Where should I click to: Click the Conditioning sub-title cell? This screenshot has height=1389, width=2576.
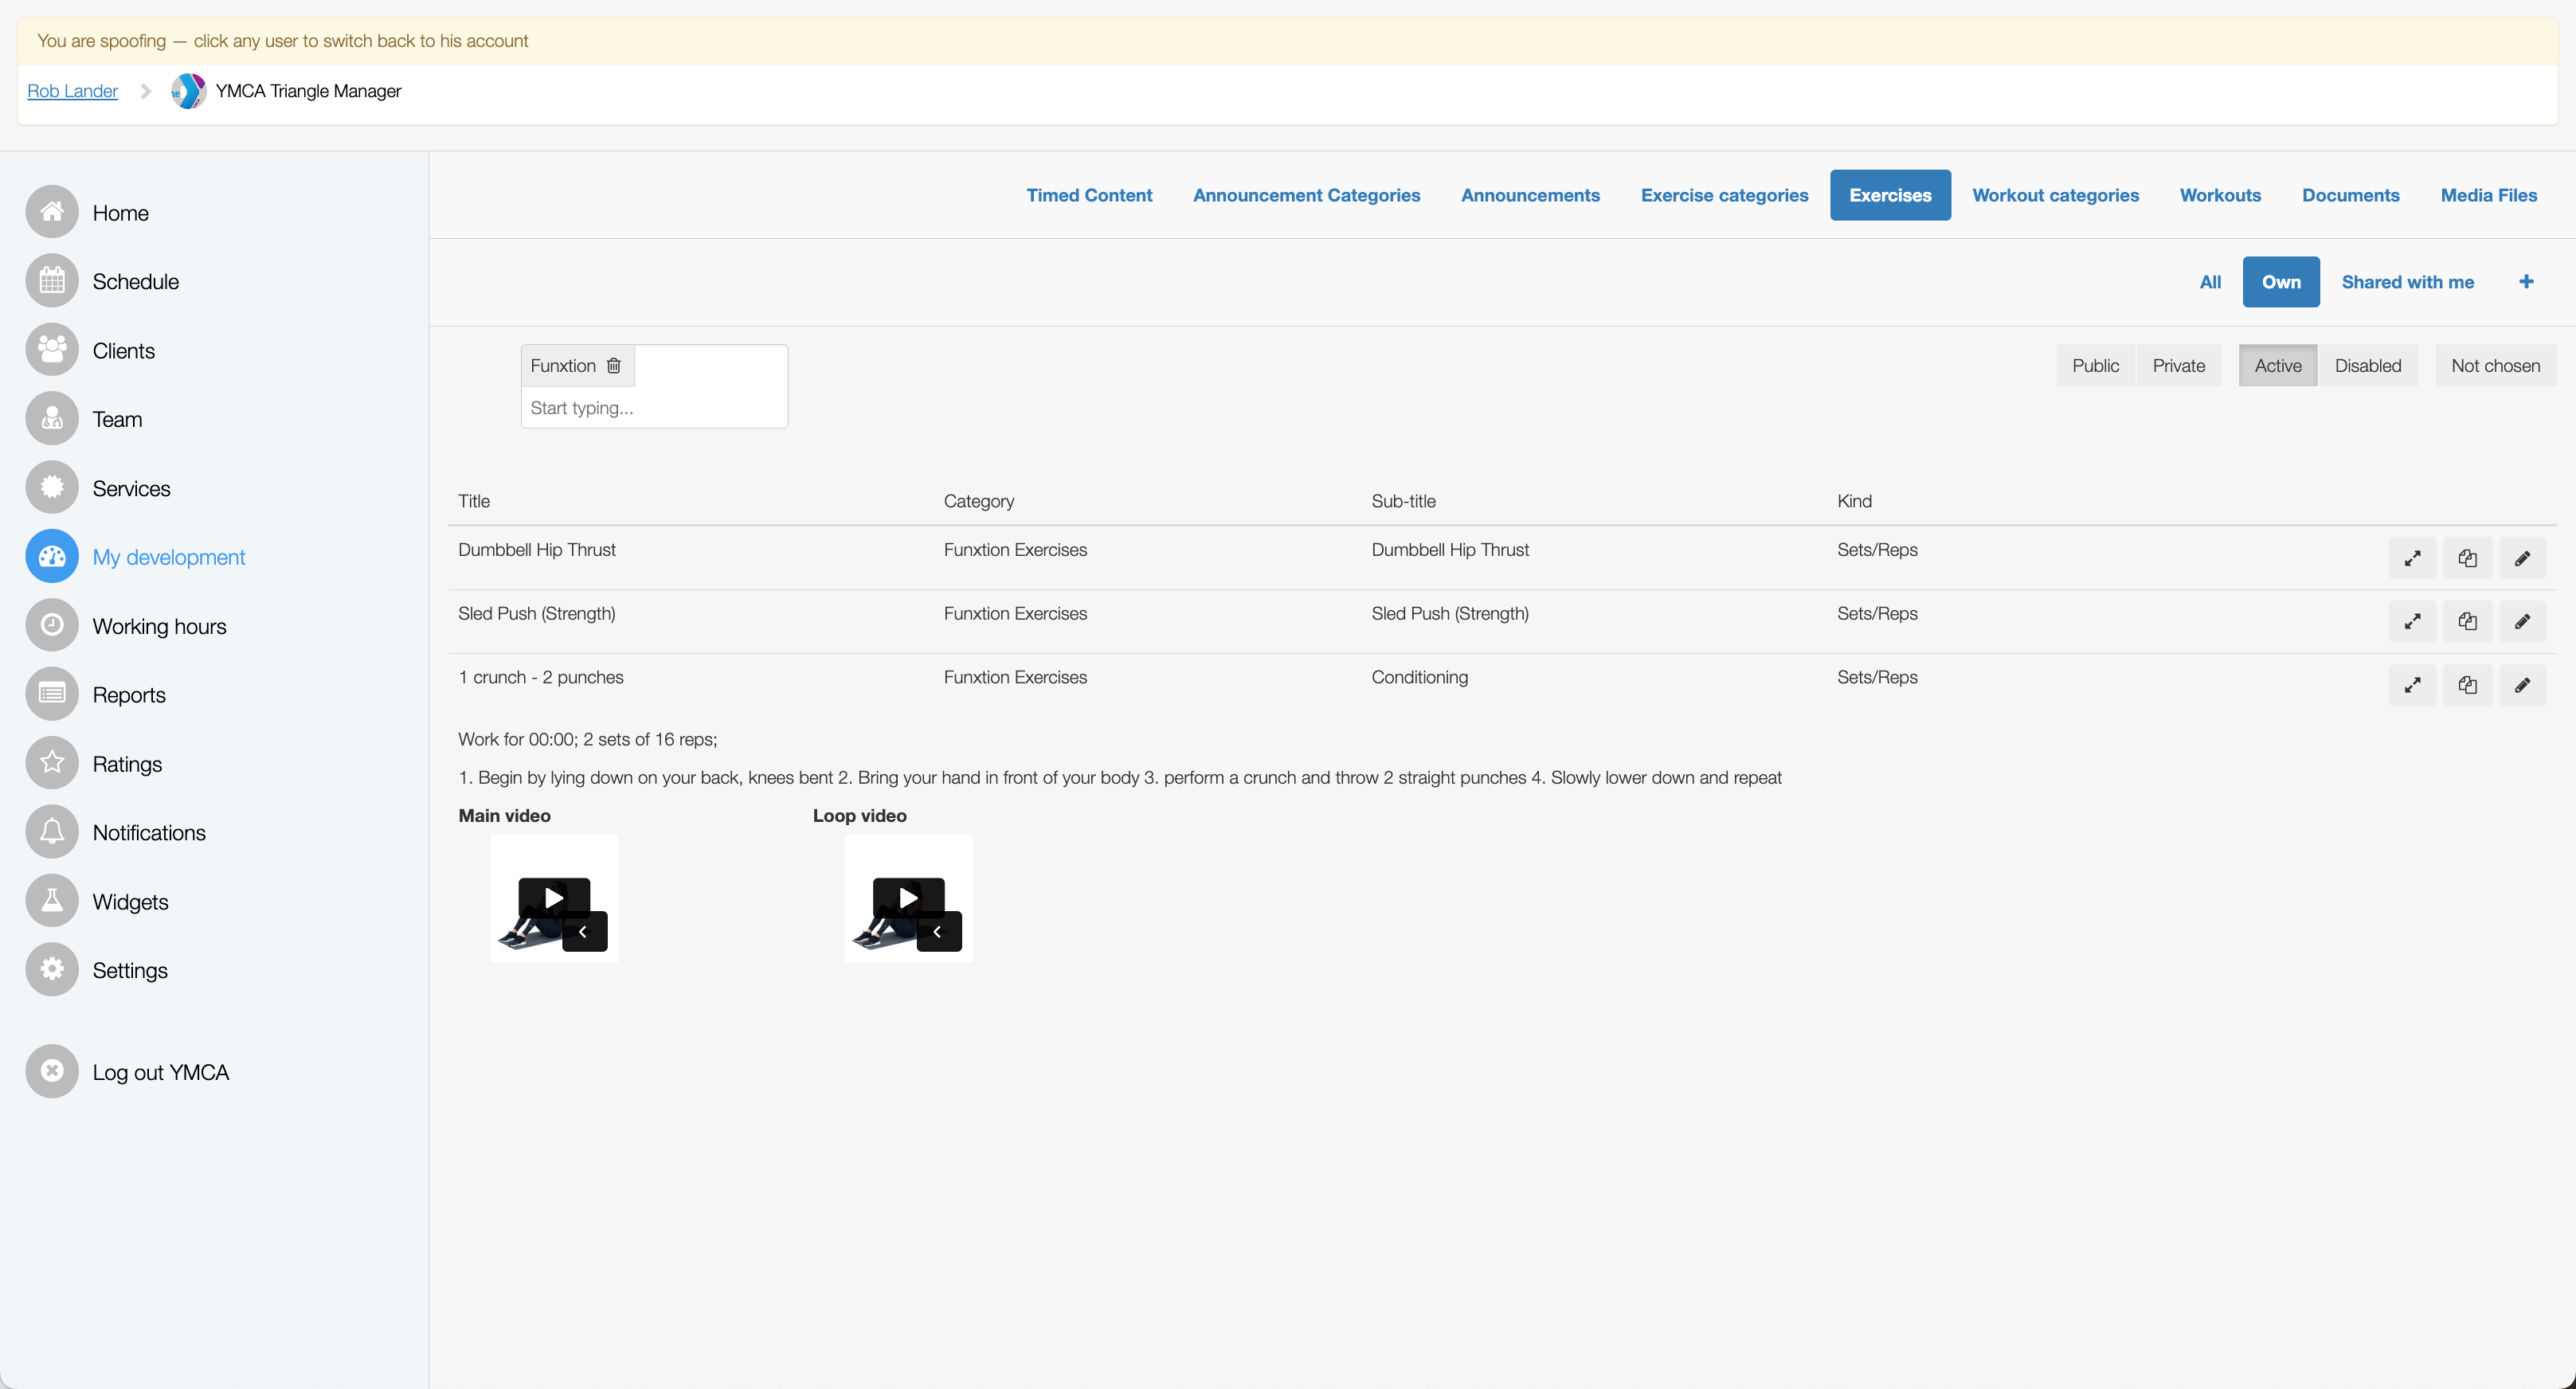tap(1419, 677)
